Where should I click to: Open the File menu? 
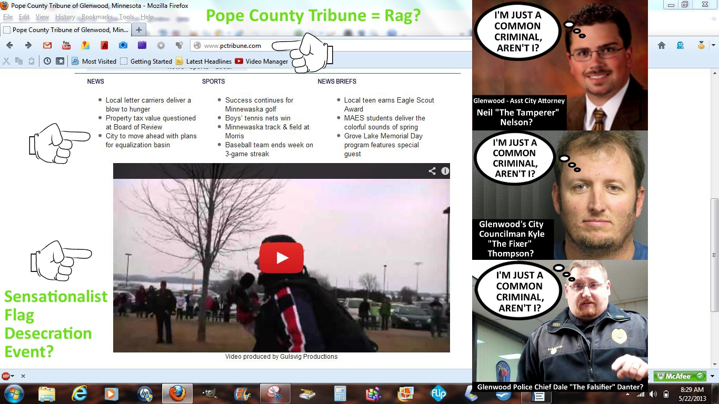[x=8, y=17]
